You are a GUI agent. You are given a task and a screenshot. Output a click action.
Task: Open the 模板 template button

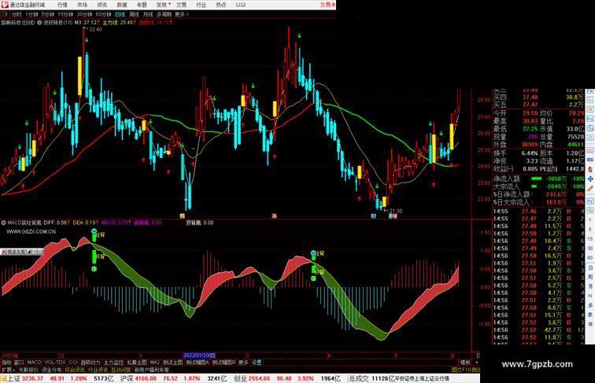pyautogui.click(x=465, y=363)
